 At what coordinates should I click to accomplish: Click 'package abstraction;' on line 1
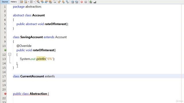pyautogui.click(x=27, y=7)
